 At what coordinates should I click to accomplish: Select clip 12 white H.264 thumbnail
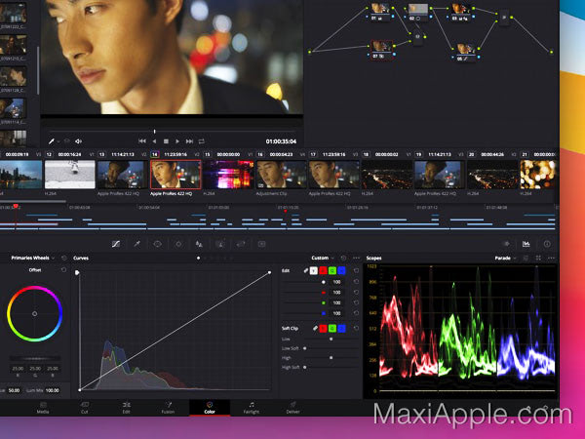(70, 175)
